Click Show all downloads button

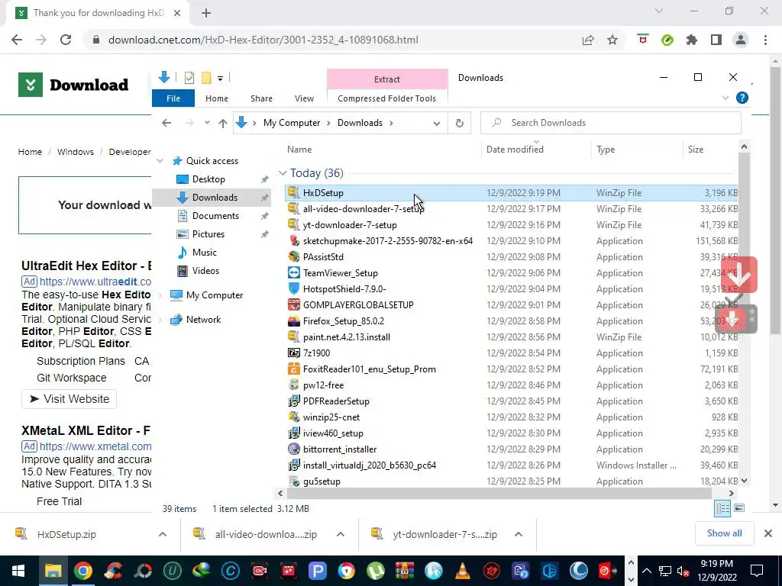point(724,533)
